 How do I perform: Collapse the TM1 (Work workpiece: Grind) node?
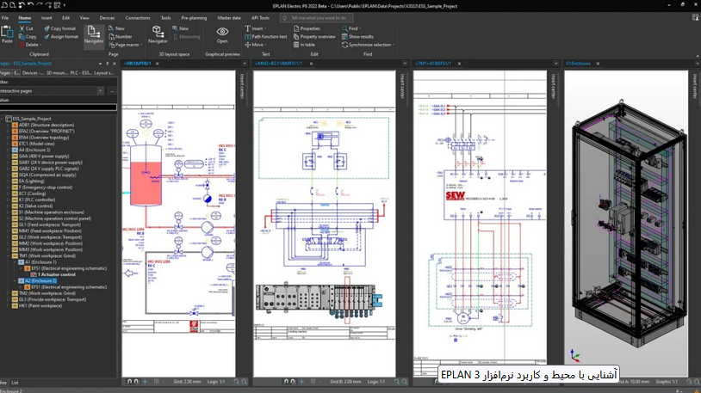(x=8, y=256)
